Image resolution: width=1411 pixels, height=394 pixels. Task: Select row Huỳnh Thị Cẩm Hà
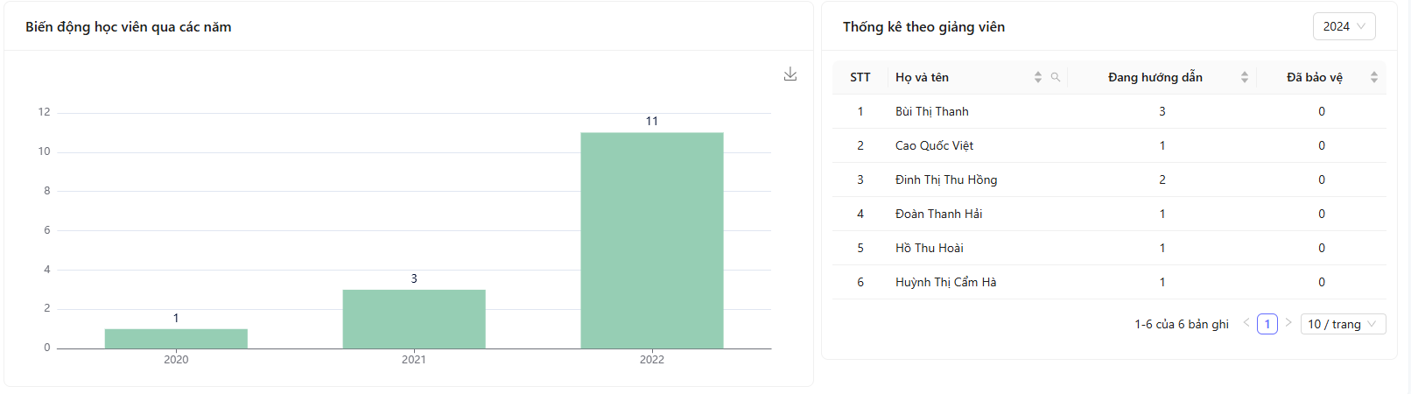pos(1110,282)
